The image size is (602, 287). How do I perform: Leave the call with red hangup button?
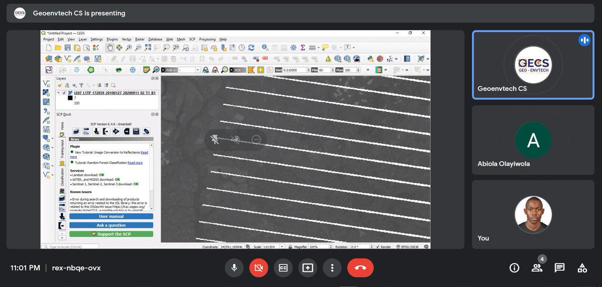point(360,268)
